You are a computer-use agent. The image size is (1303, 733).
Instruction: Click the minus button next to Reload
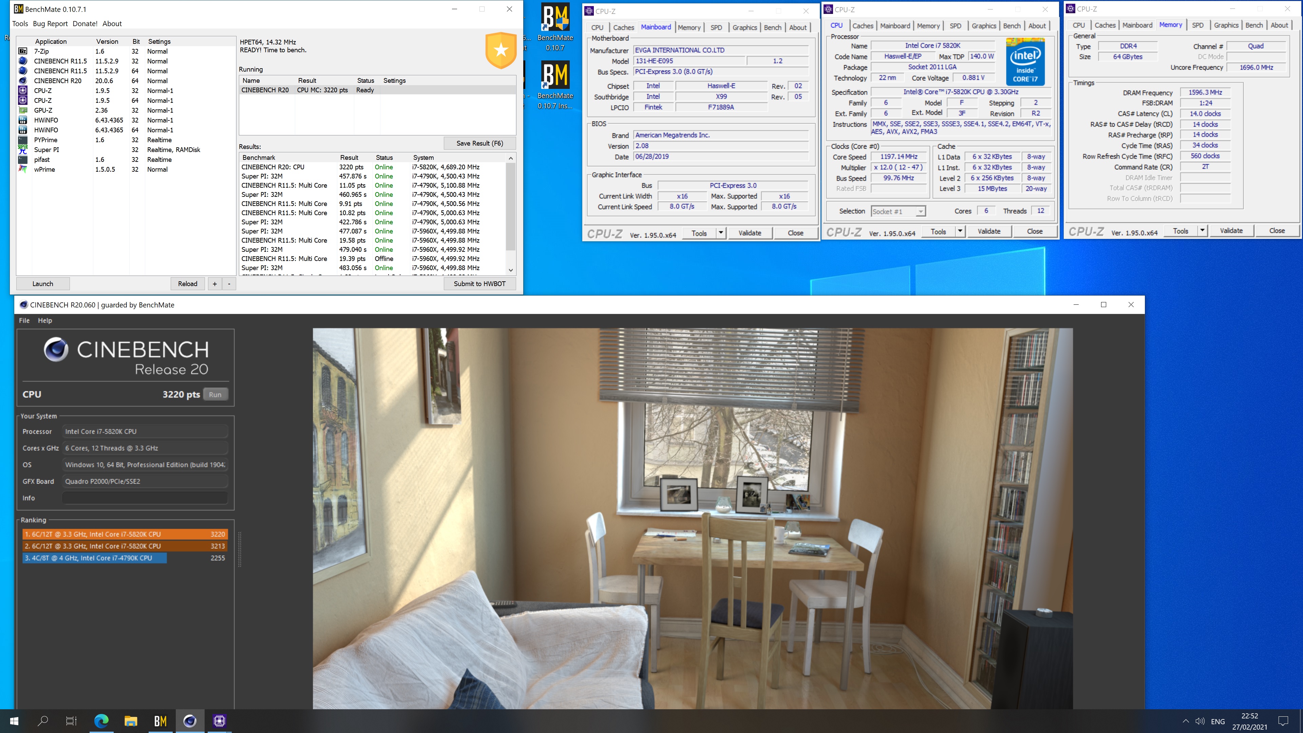229,284
